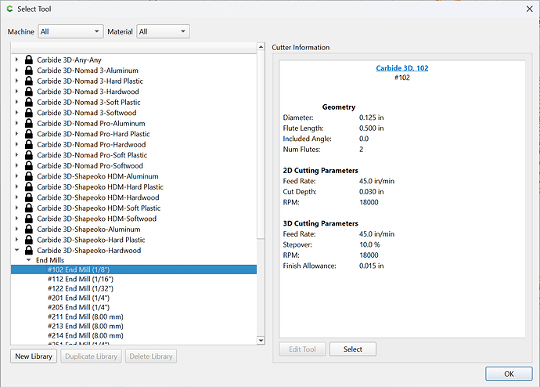Expand Carbide 3D-Shapeoko HDM-Aluminum node
Viewport: 540px width, 387px height.
(16, 176)
